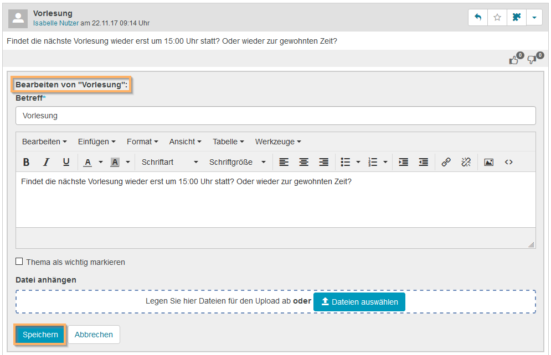Image resolution: width=551 pixels, height=355 pixels.
Task: Toggle bold formatting in the editor
Action: pyautogui.click(x=26, y=162)
